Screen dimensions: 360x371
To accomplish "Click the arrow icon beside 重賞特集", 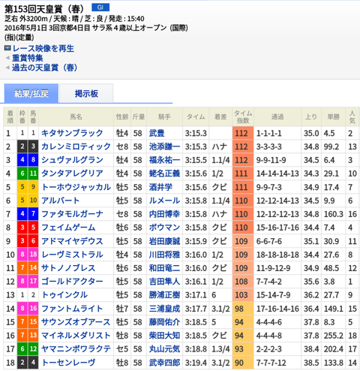I will coord(7,58).
